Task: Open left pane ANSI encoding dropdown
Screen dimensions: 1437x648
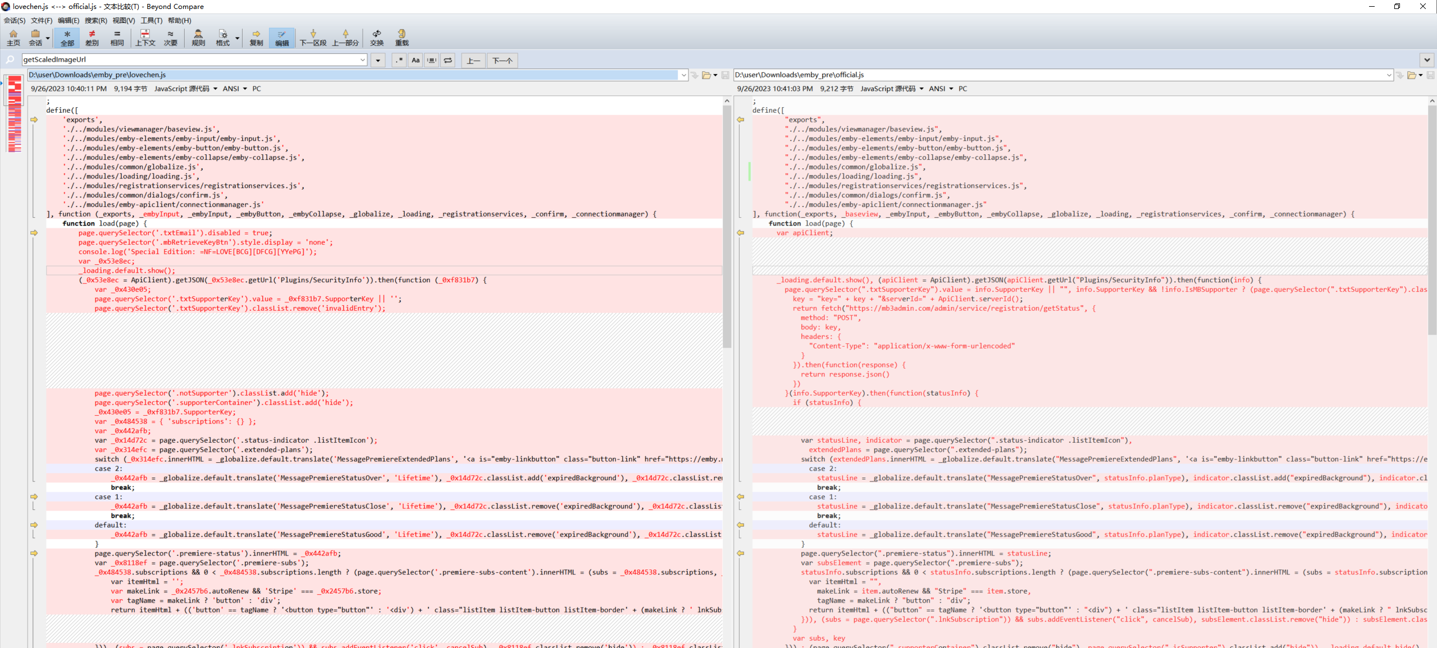Action: (235, 89)
